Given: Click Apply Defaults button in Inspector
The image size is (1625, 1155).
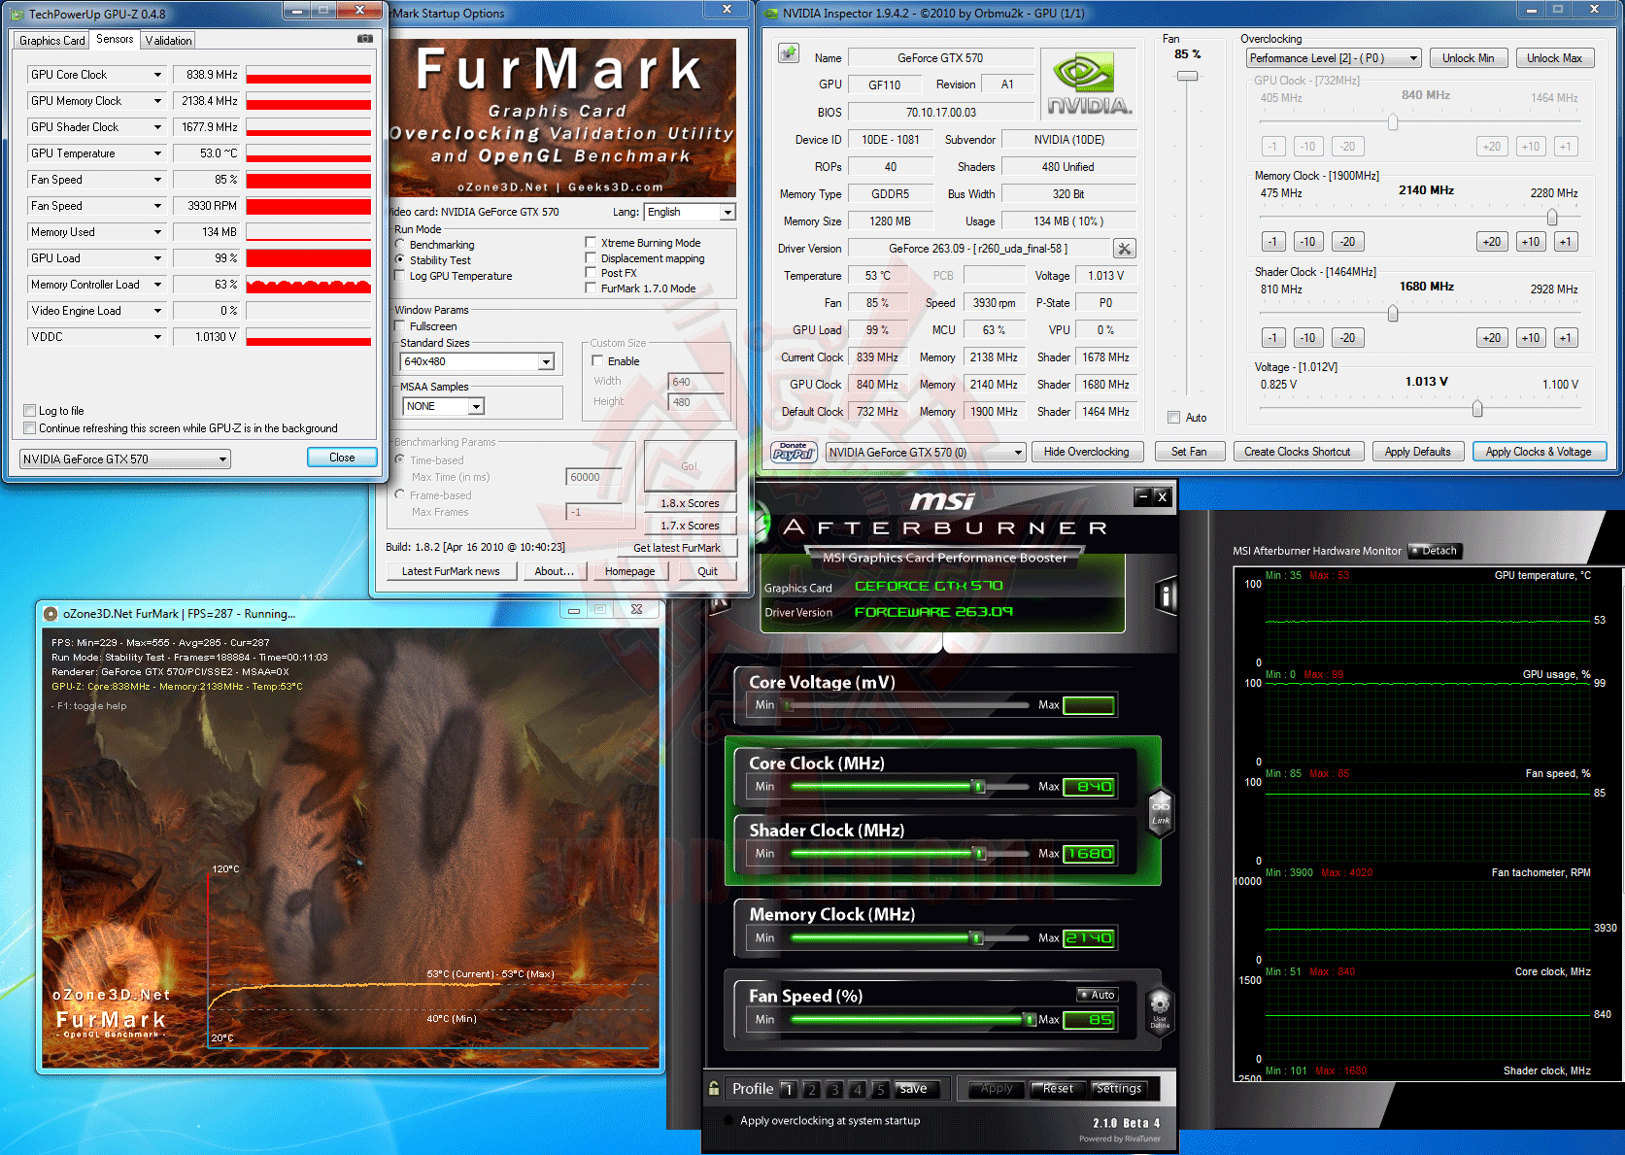Looking at the screenshot, I should click(x=1417, y=452).
